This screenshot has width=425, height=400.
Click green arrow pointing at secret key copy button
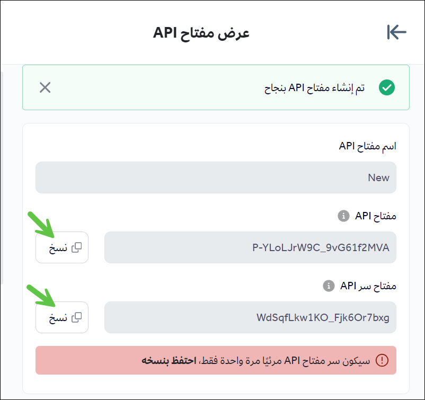[42, 295]
